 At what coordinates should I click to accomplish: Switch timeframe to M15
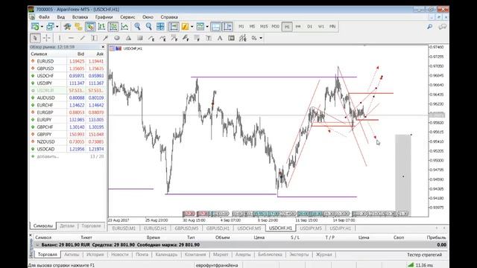click(264, 27)
